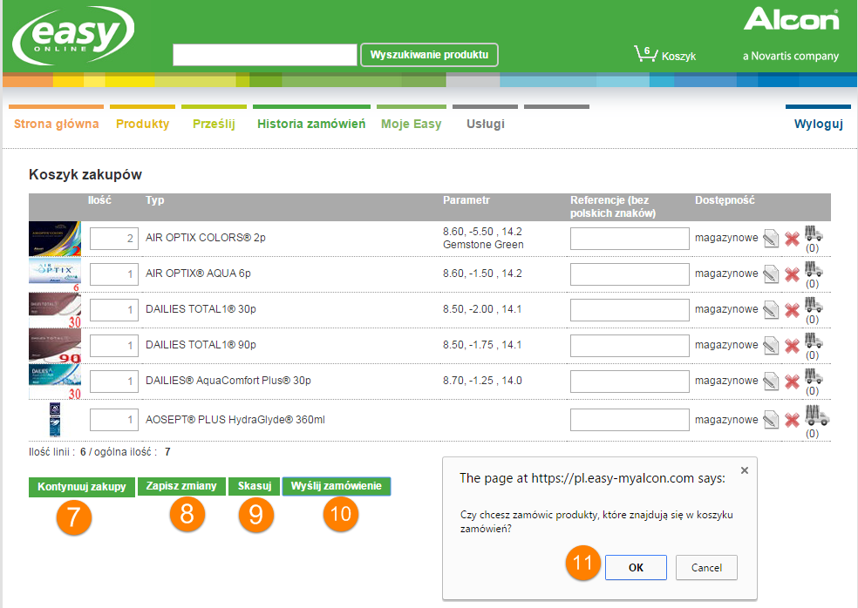Edit the DAILIES TOTAL1 30p row
Screen dimensions: 858x608
pos(771,310)
